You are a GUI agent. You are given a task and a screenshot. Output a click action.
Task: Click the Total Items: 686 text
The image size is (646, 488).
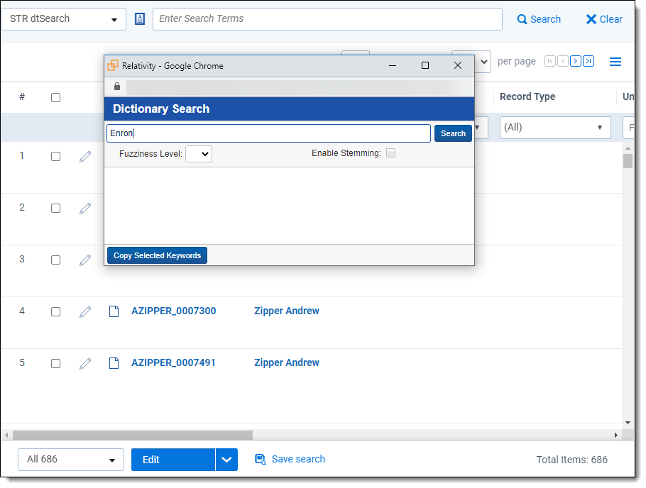pyautogui.click(x=572, y=460)
